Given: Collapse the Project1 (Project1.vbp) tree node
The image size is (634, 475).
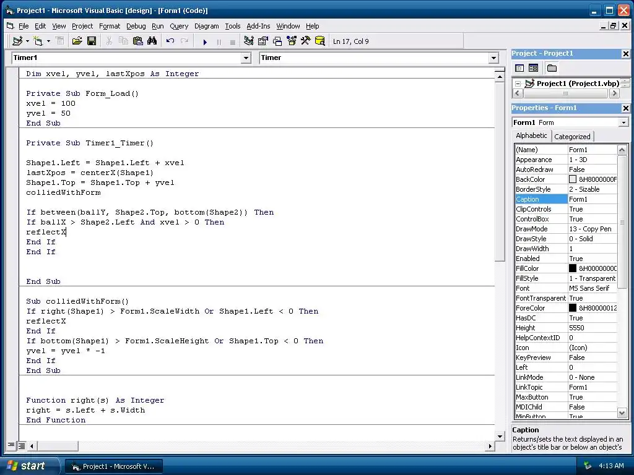Looking at the screenshot, I should coord(518,83).
